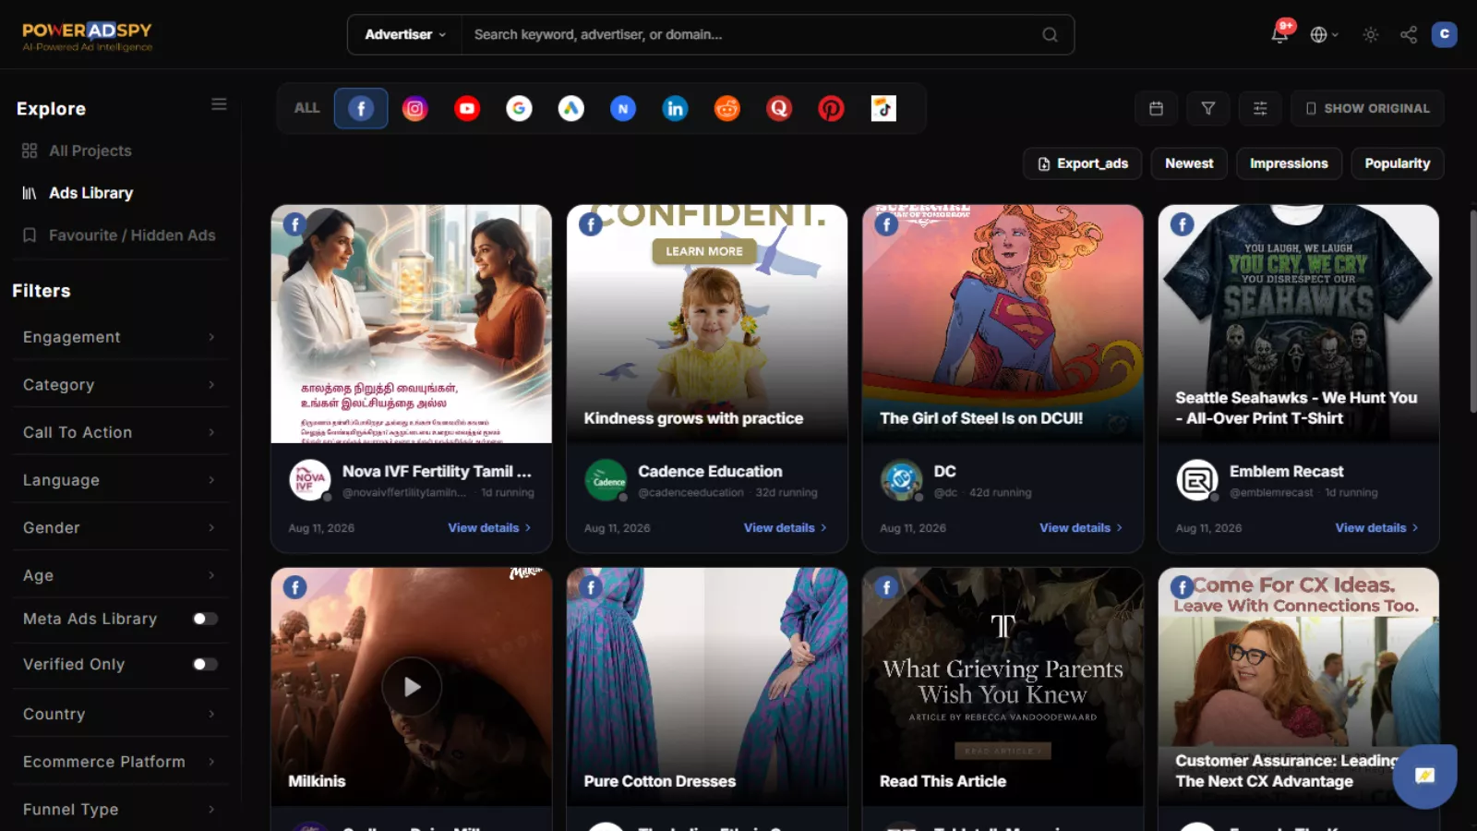Image resolution: width=1477 pixels, height=831 pixels.
Task: Click the Cadence Education advertiser logo
Action: 606,480
